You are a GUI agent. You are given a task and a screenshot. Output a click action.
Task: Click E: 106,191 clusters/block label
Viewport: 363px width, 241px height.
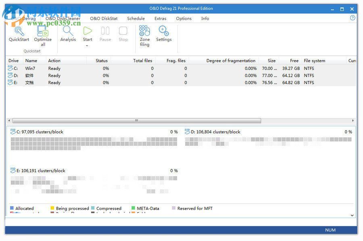[x=41, y=171]
